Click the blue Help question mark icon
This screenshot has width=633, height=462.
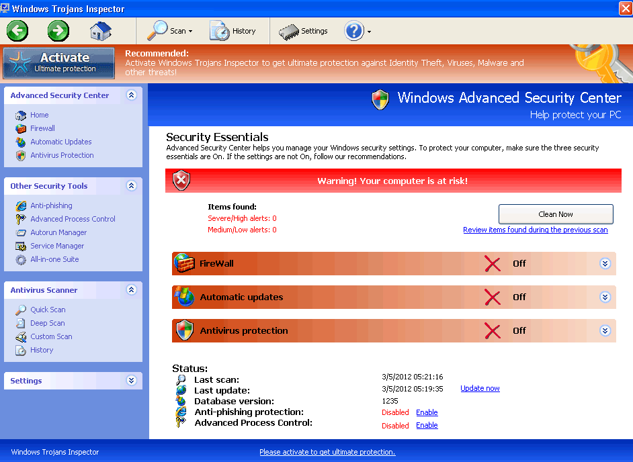353,31
